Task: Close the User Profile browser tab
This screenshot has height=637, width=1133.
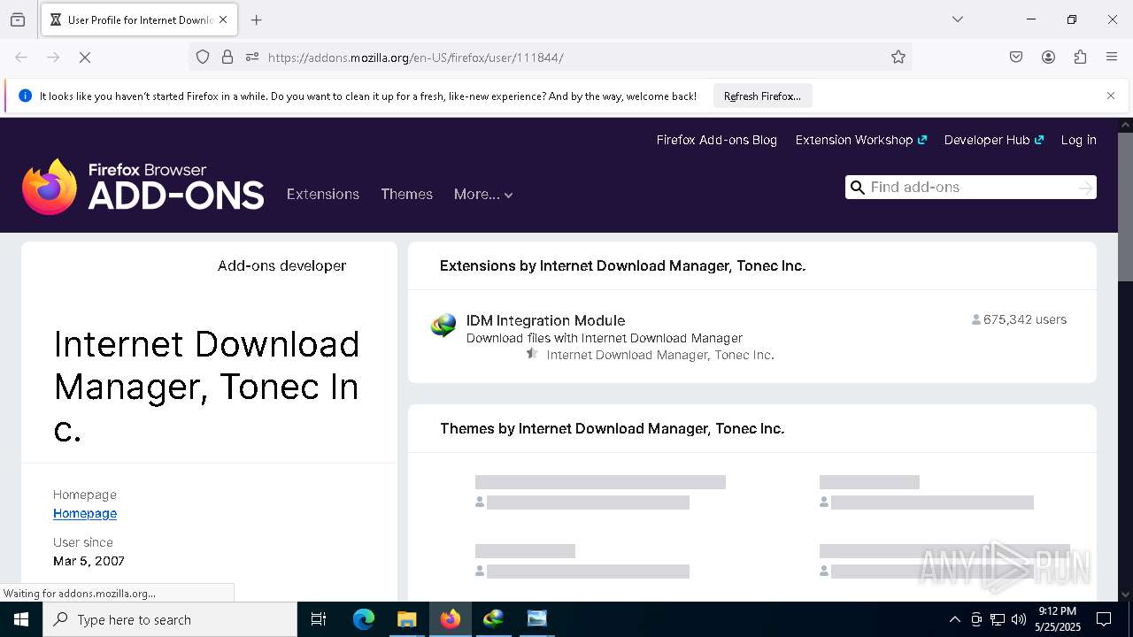Action: pyautogui.click(x=223, y=19)
